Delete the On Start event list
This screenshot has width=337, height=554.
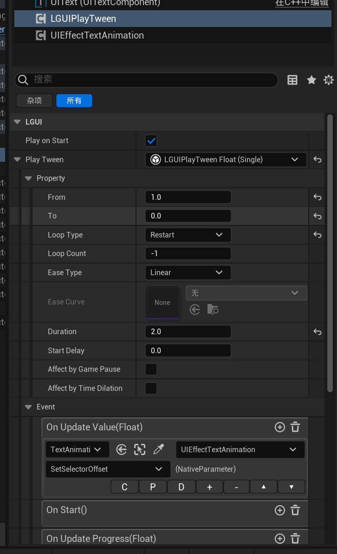tap(295, 510)
